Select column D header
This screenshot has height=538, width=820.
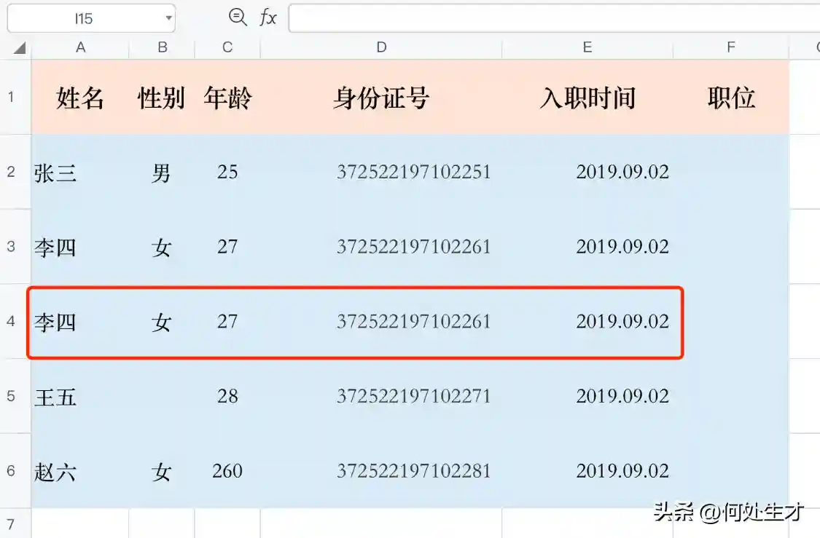click(x=381, y=47)
